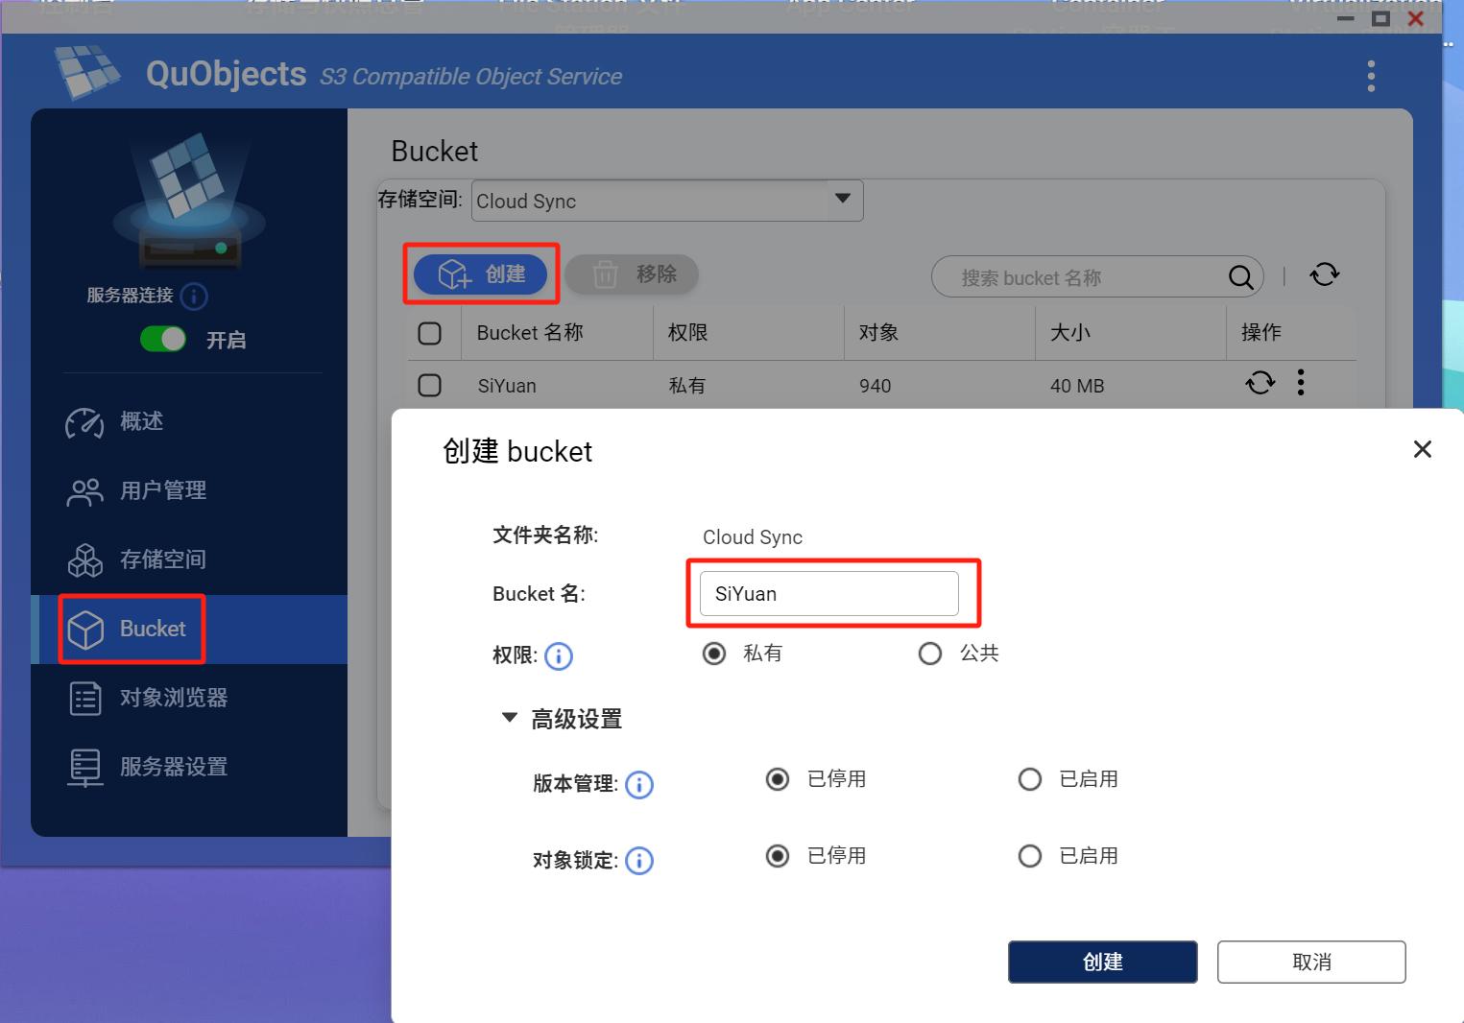The width and height of the screenshot is (1464, 1023).
Task: Click the SiYuan bucket name cell
Action: (x=507, y=386)
